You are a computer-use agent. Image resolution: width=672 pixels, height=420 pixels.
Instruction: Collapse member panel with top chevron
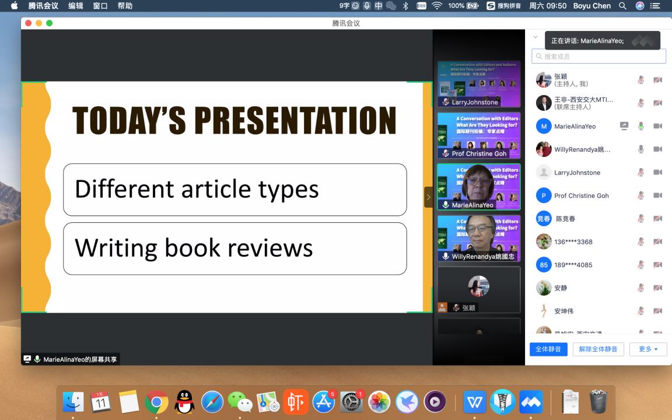(535, 37)
